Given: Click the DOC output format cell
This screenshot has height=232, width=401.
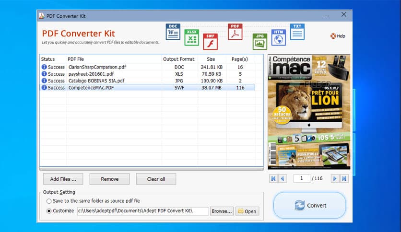Looking at the screenshot, I should [179, 67].
